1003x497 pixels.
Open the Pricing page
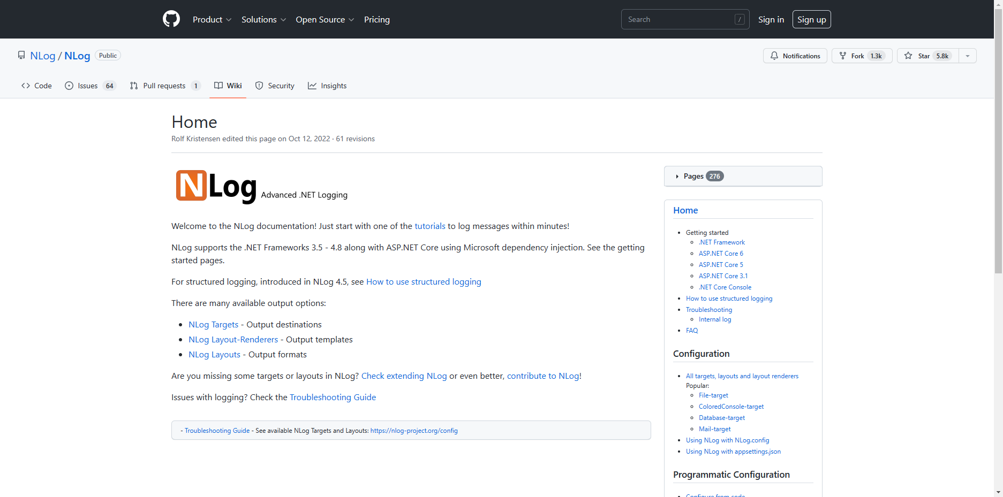pos(377,19)
